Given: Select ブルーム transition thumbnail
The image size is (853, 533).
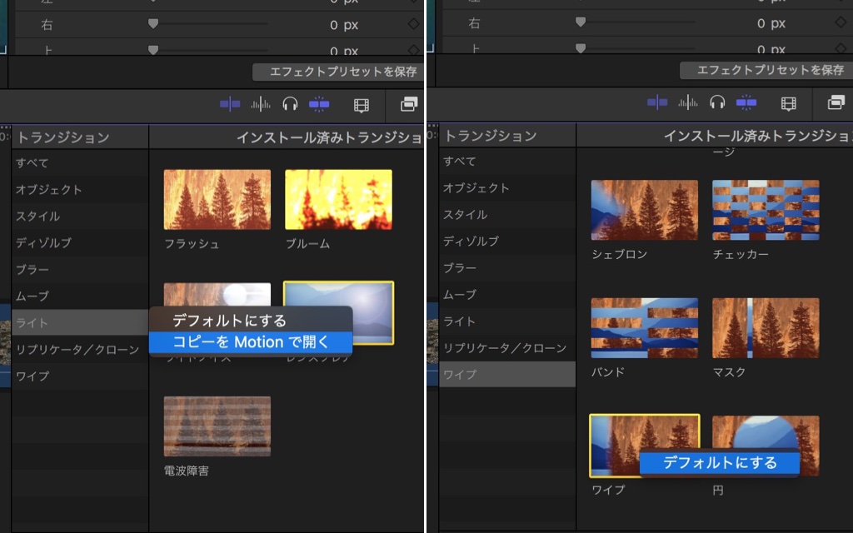Looking at the screenshot, I should [x=338, y=199].
